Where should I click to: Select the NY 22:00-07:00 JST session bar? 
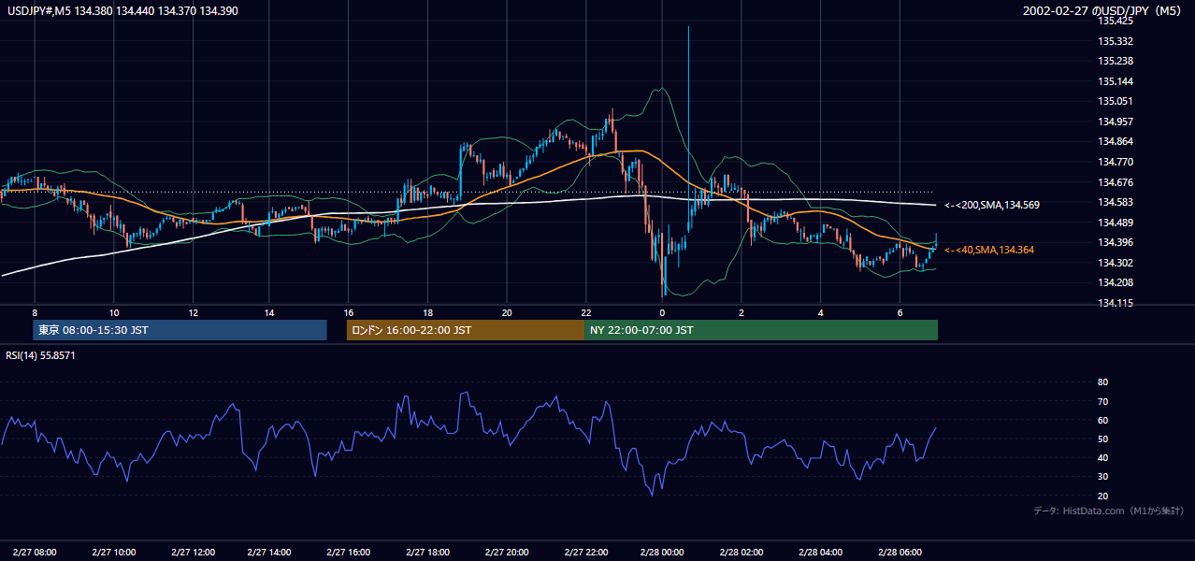[x=761, y=330]
